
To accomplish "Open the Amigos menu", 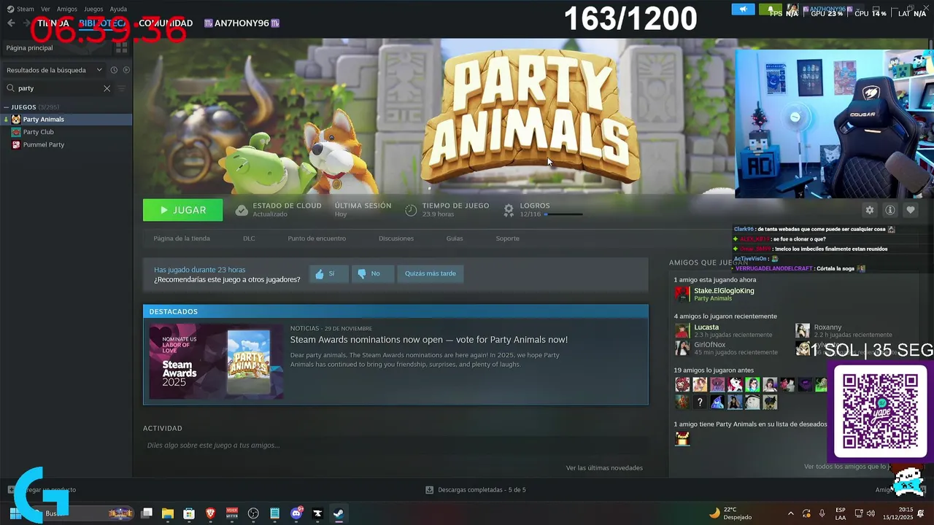I will pos(67,9).
